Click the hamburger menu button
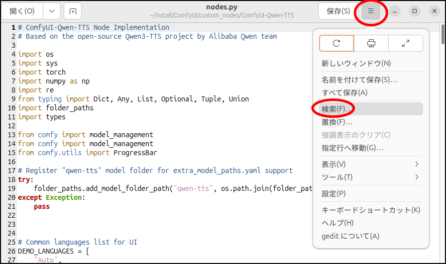446x264 pixels. (x=371, y=11)
